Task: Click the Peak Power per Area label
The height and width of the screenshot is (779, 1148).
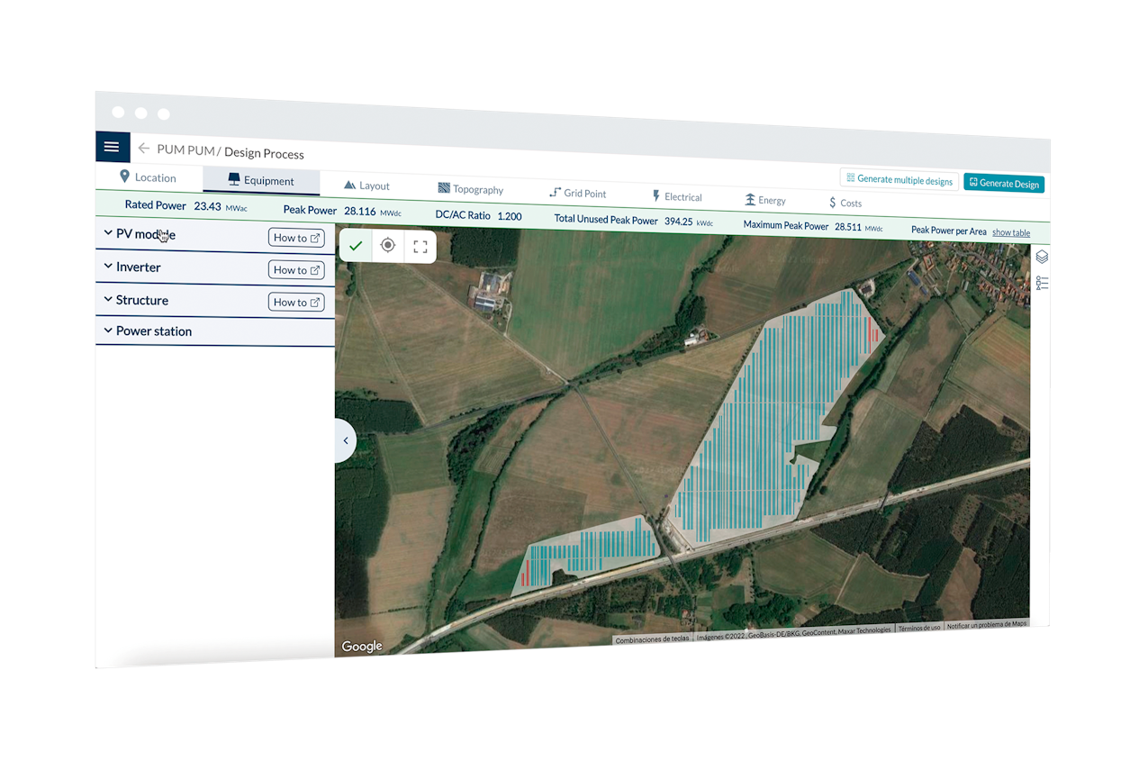Action: [949, 231]
